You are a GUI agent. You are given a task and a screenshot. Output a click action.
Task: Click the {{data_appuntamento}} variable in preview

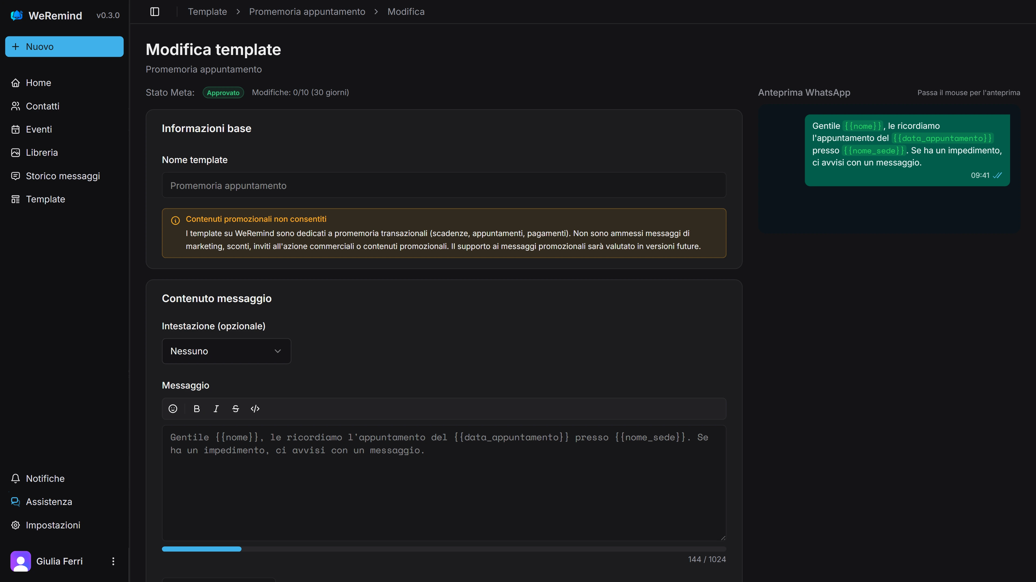click(942, 138)
